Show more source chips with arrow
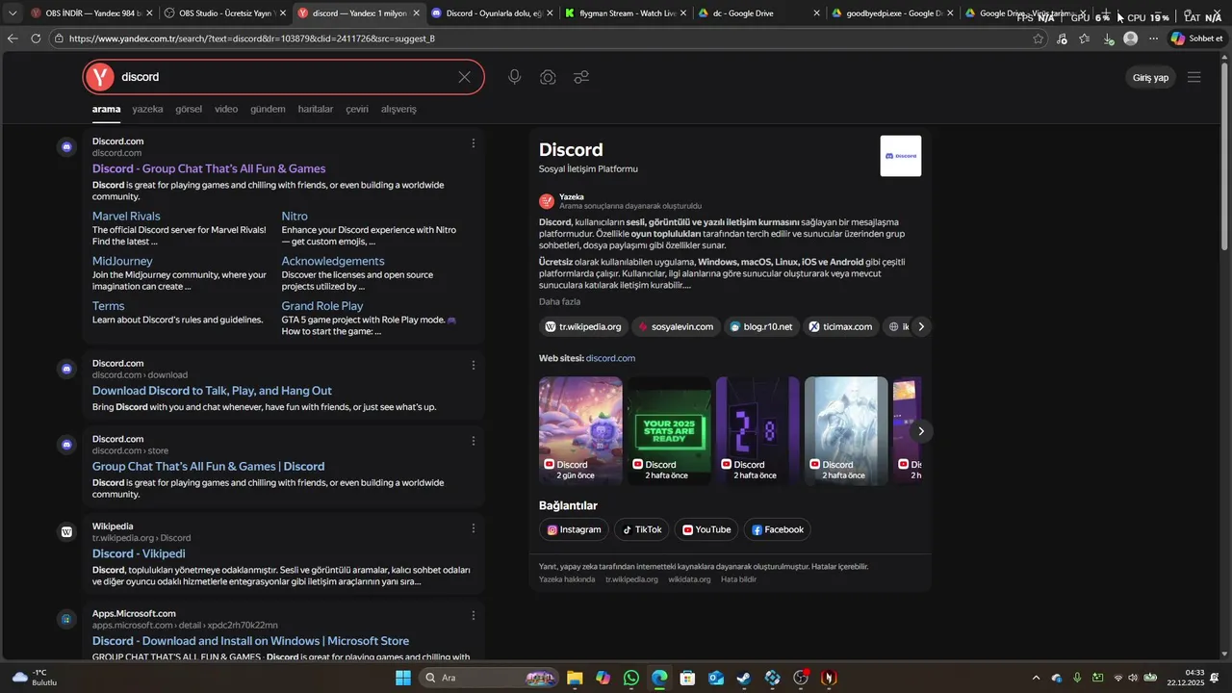This screenshot has height=693, width=1232. point(921,327)
